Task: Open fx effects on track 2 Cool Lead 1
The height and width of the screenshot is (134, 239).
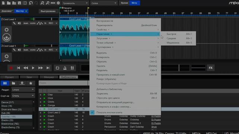Action: point(45,23)
